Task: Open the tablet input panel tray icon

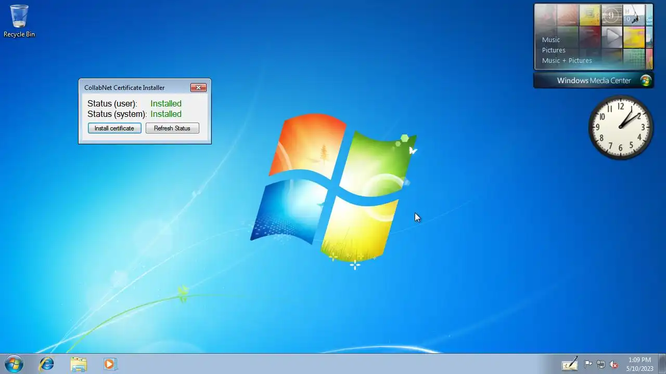Action: (x=570, y=364)
